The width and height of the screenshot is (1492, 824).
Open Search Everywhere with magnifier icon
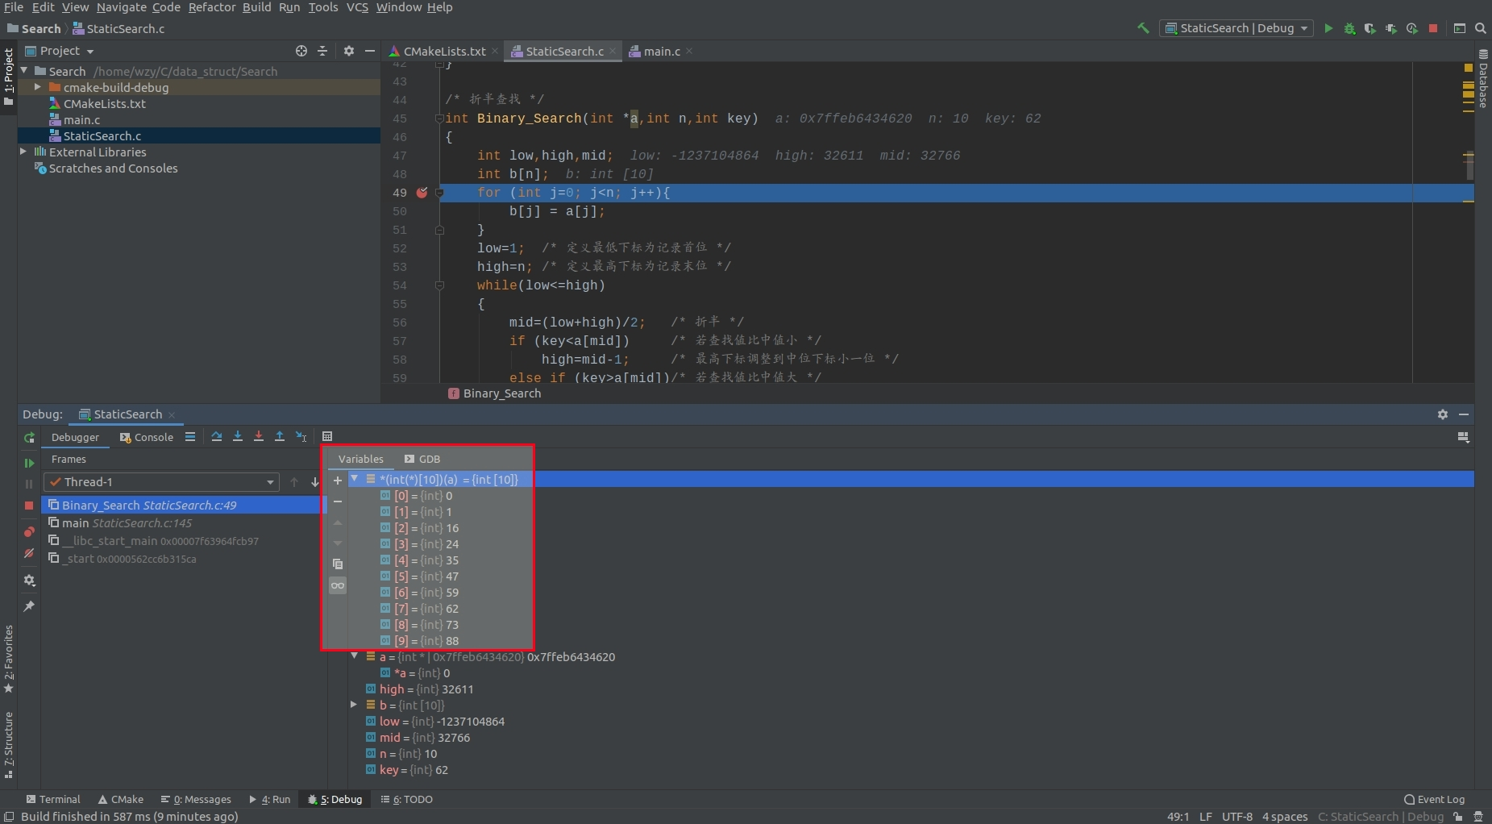[1482, 28]
